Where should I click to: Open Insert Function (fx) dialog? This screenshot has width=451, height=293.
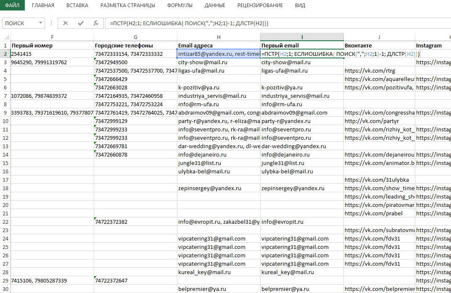[x=96, y=23]
